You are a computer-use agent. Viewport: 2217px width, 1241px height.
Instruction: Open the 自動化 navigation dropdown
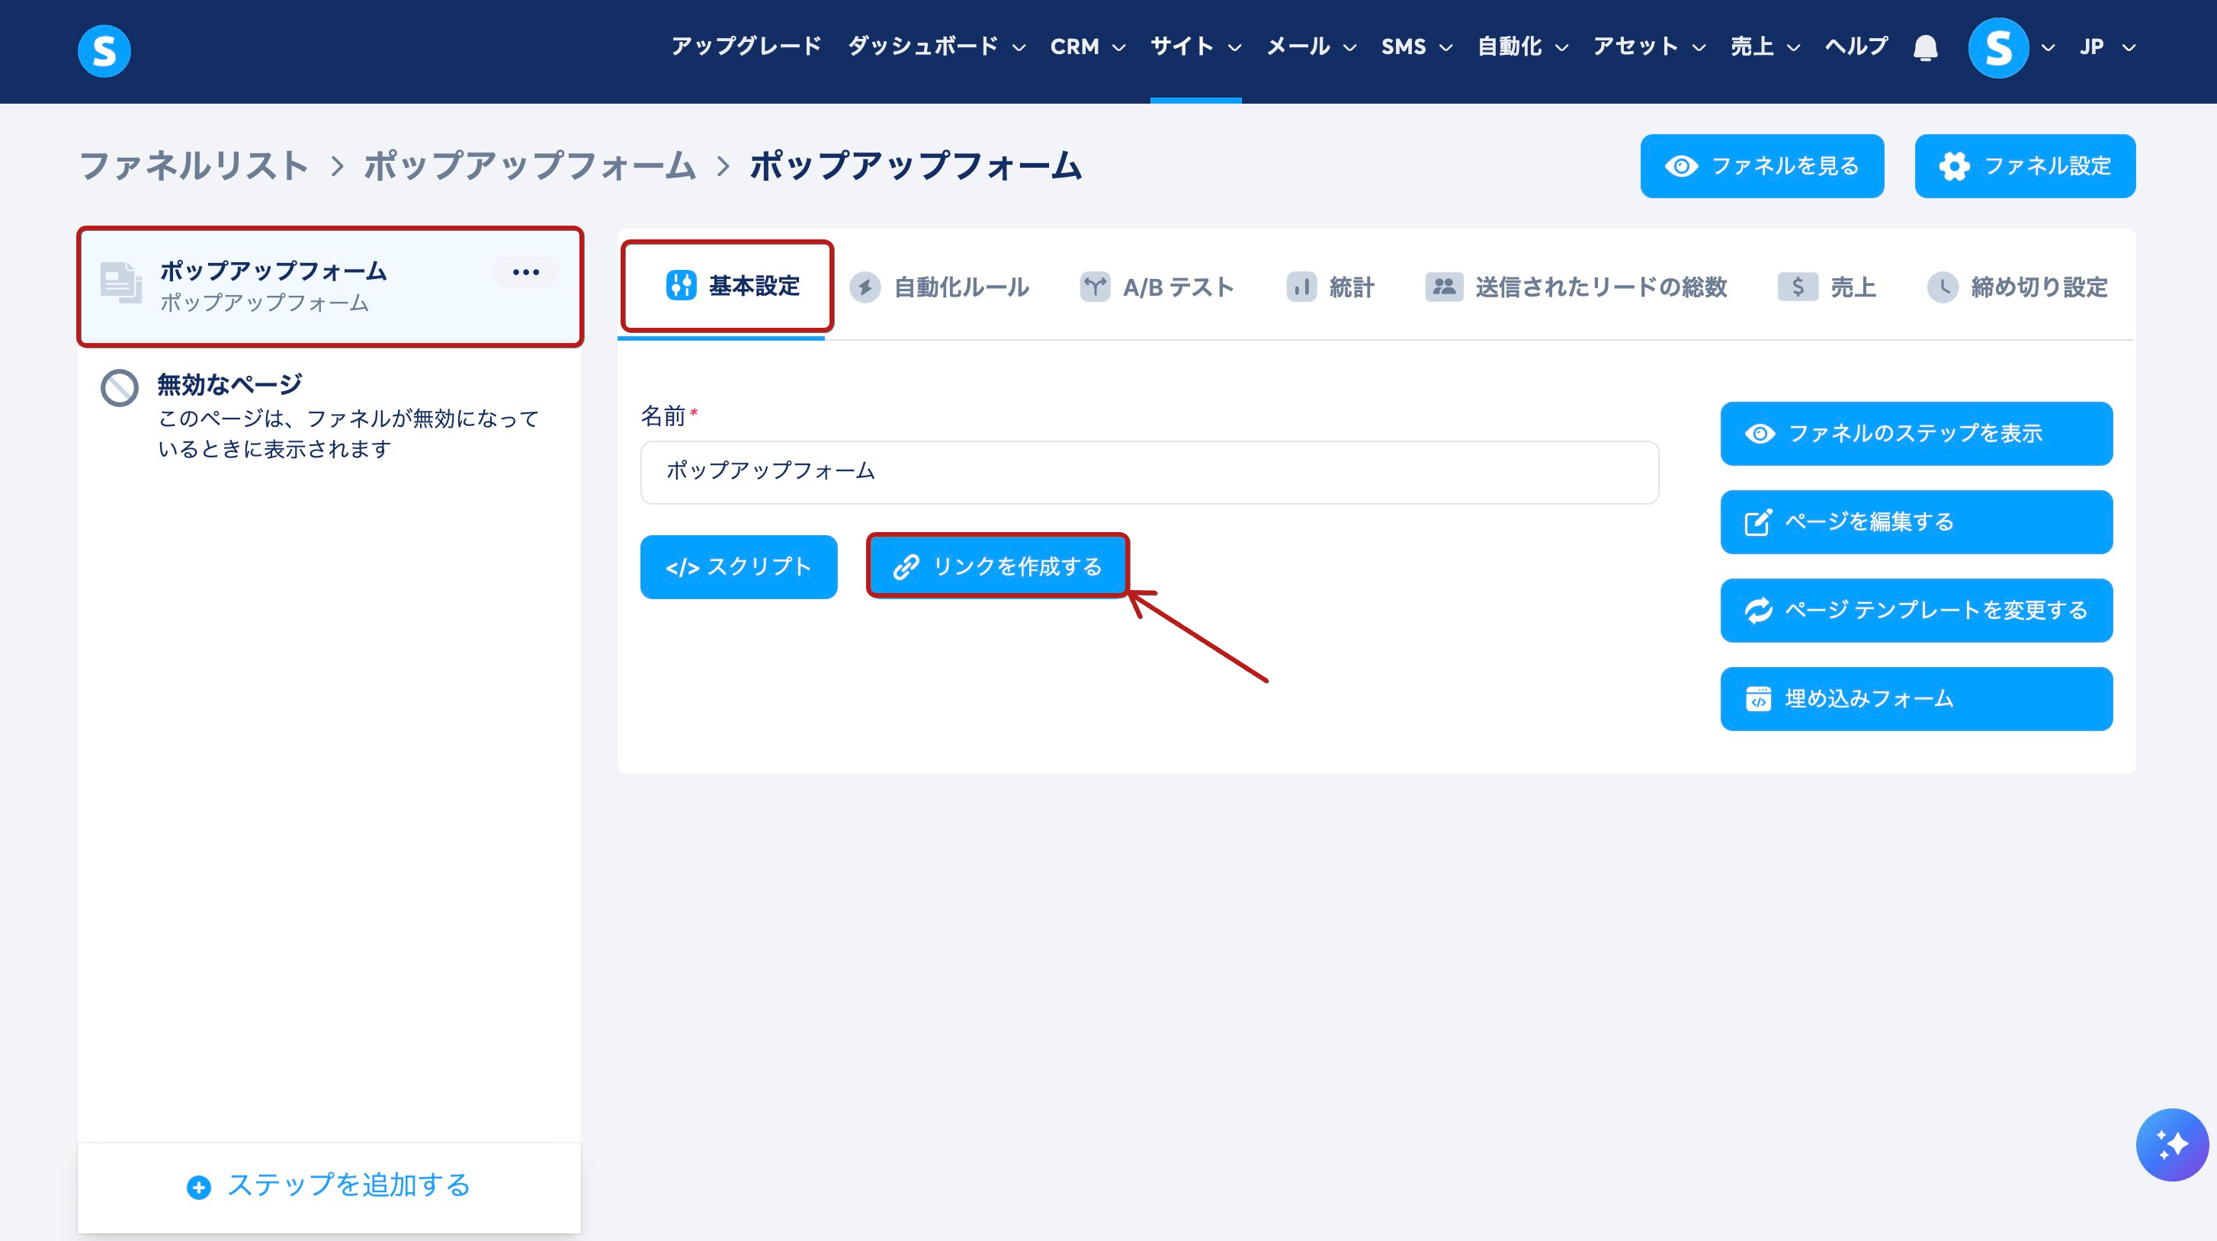1522,46
